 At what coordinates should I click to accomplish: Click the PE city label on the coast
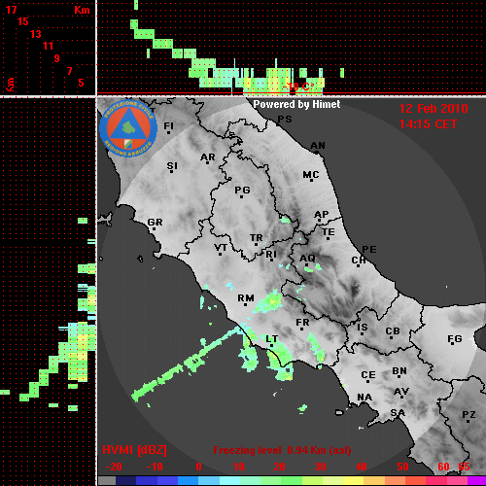(x=369, y=250)
